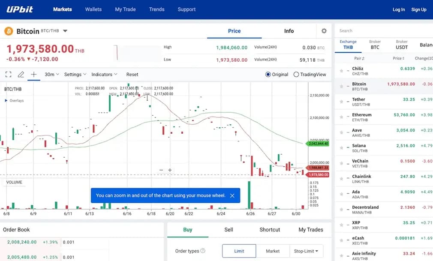Star the Chiliz pair as favorite
Image resolution: width=433 pixels, height=261 pixels.
click(x=341, y=71)
